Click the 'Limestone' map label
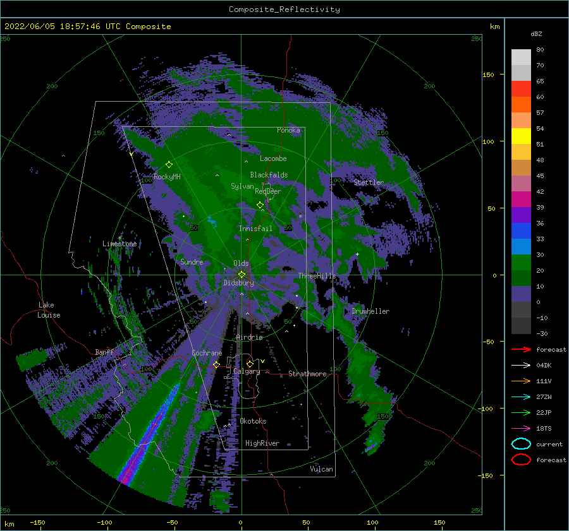This screenshot has width=569, height=531. [119, 244]
